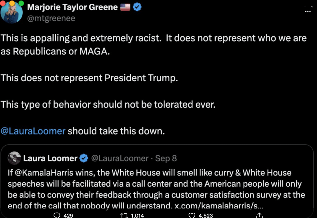This screenshot has width=317, height=218.
Task: Open the three-dot more options menu
Action: (x=308, y=11)
